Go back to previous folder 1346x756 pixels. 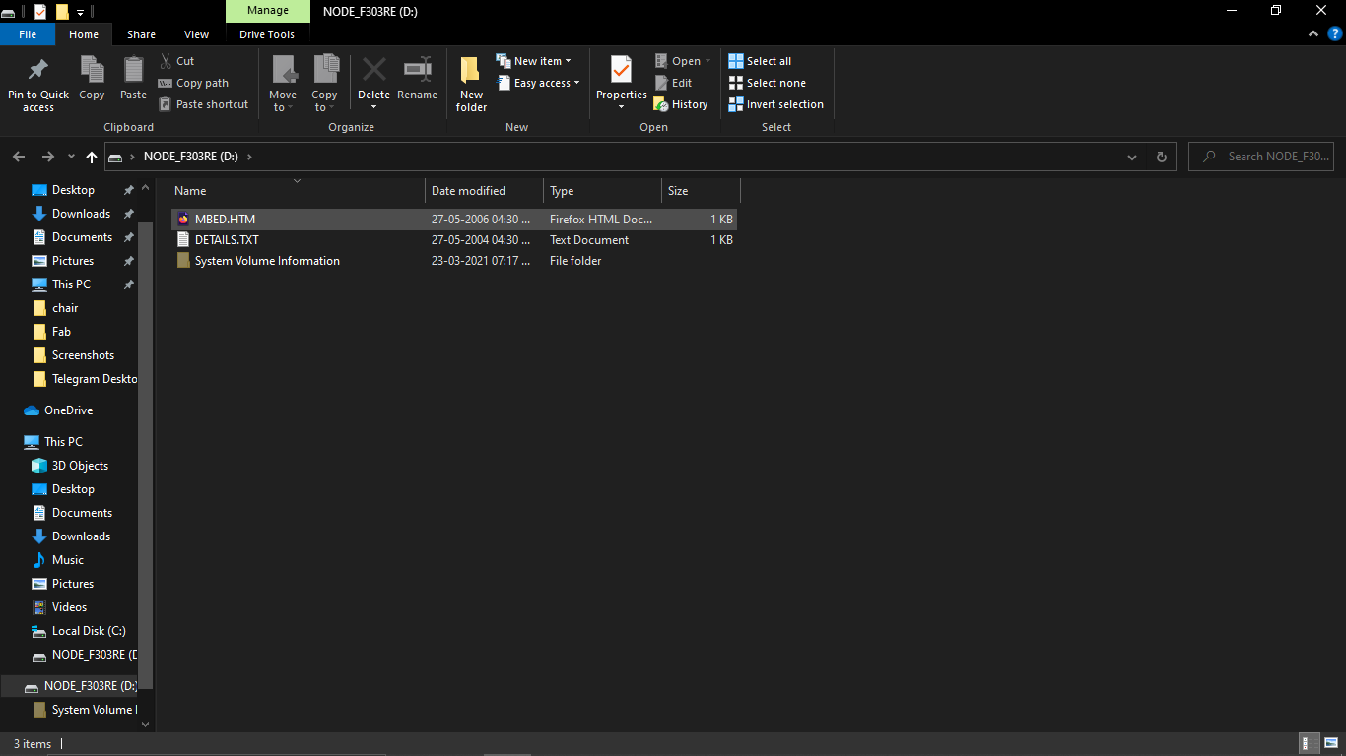coord(19,157)
